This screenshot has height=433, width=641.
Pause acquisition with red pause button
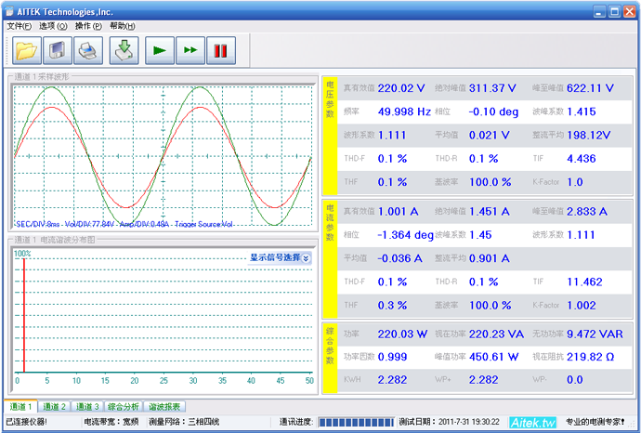[x=221, y=50]
